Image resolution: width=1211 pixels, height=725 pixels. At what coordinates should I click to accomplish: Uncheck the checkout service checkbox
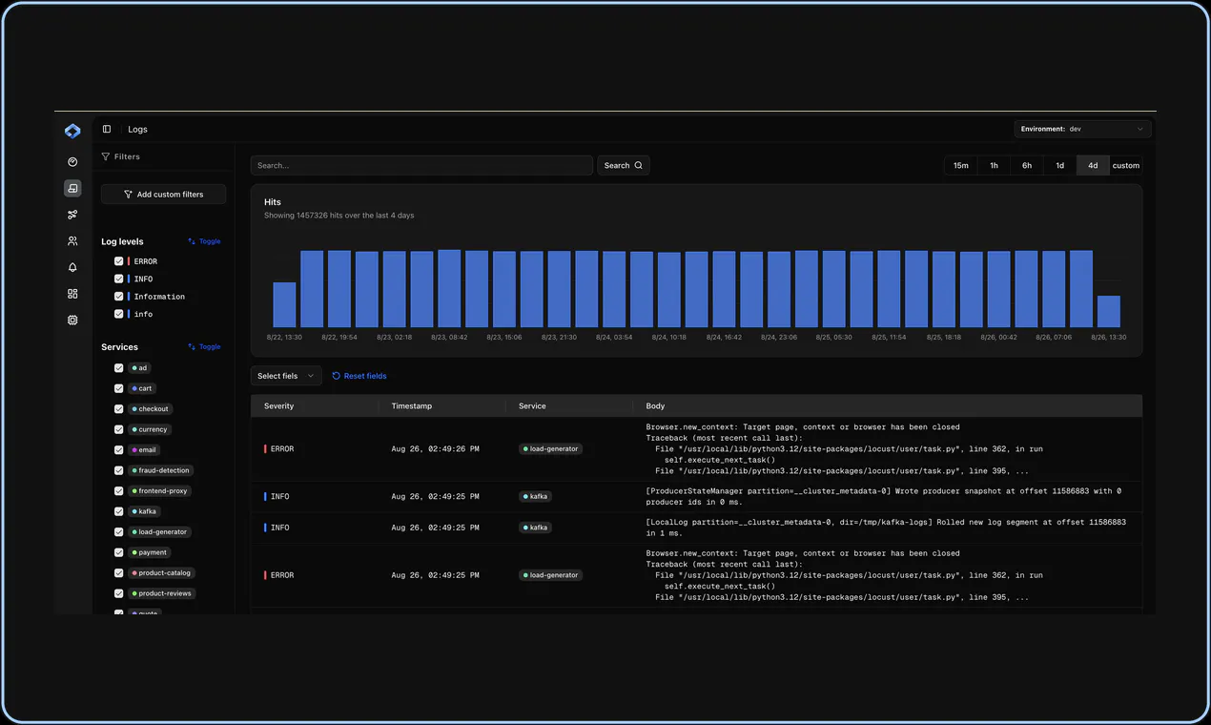(x=118, y=409)
